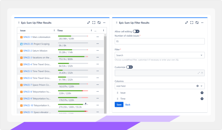Open row actions menu for SPACE-1

pyautogui.click(x=97, y=37)
